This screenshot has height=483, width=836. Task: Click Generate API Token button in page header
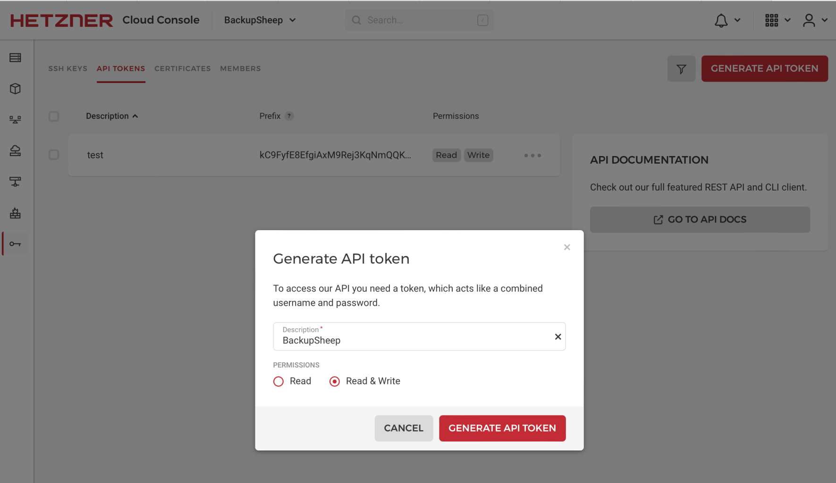coord(765,69)
